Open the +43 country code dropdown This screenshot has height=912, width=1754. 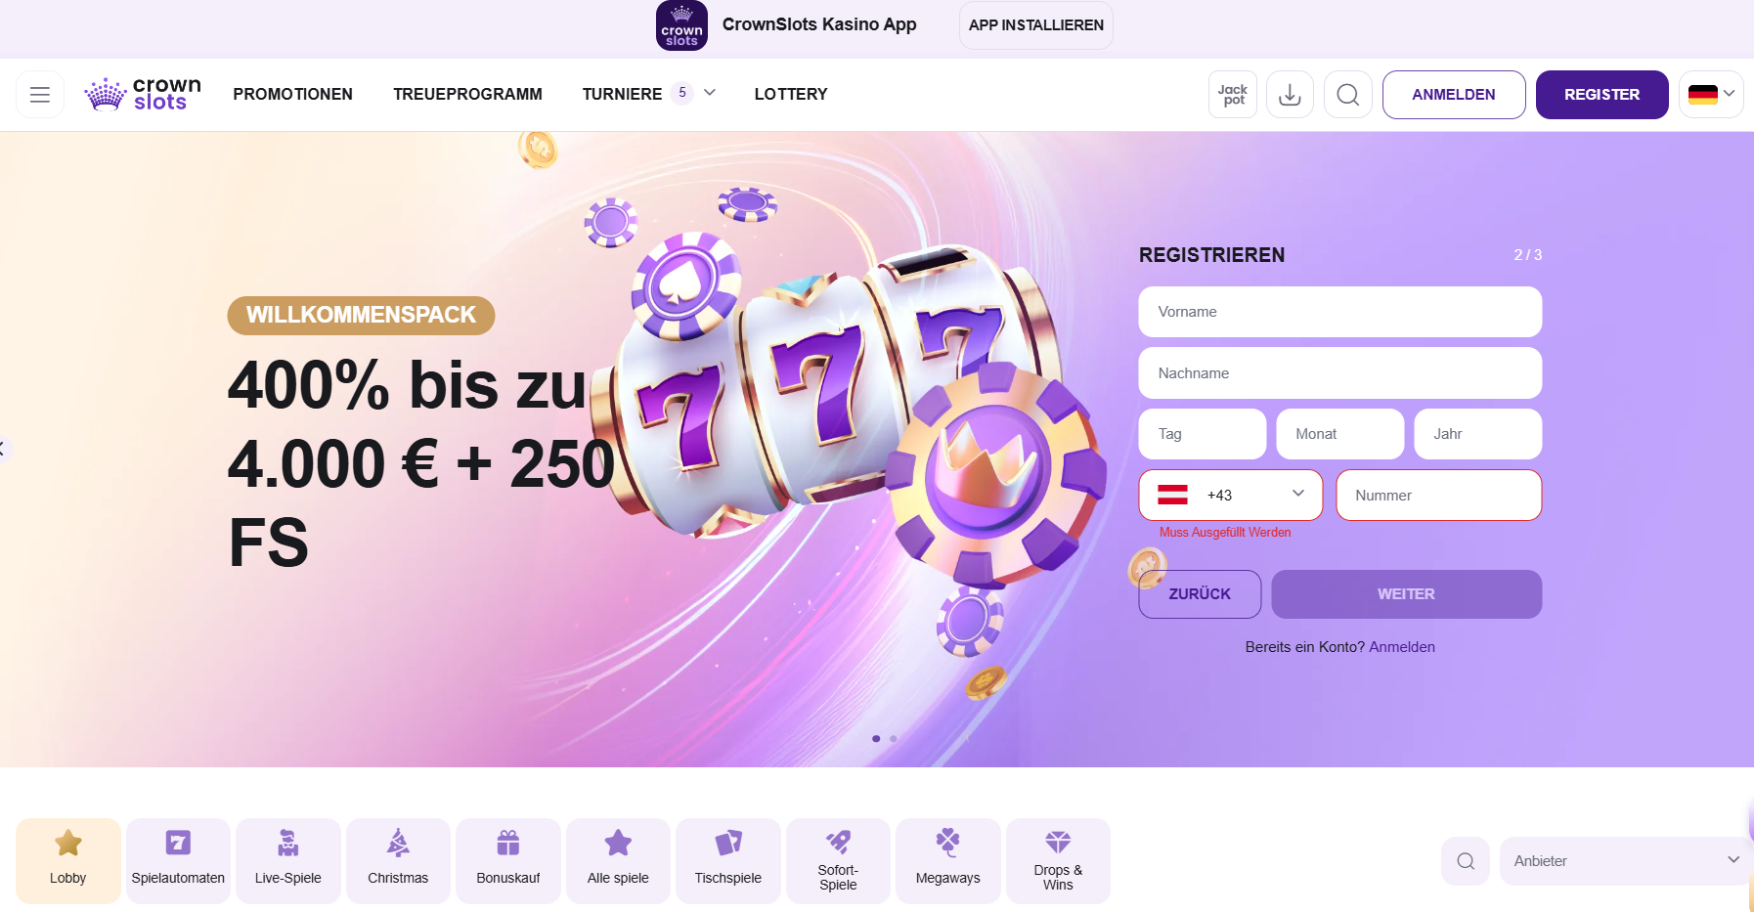click(x=1231, y=496)
